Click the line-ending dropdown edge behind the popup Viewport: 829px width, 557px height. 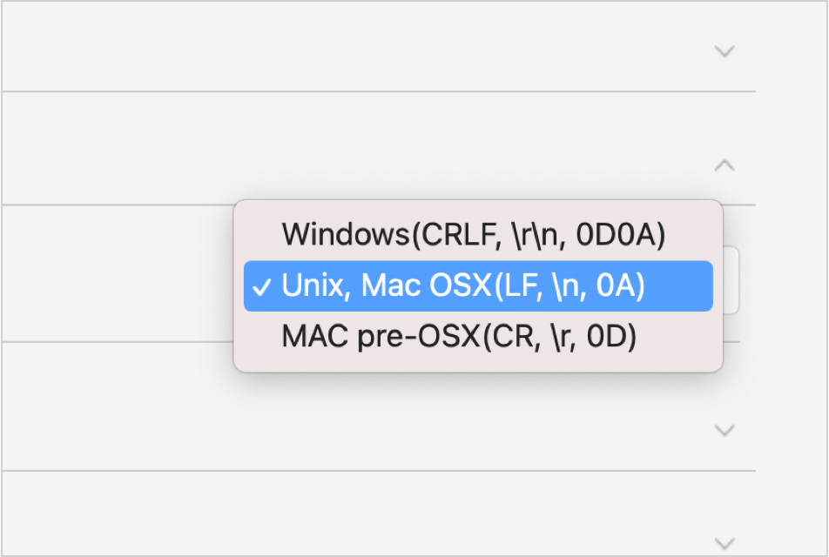[x=732, y=280]
